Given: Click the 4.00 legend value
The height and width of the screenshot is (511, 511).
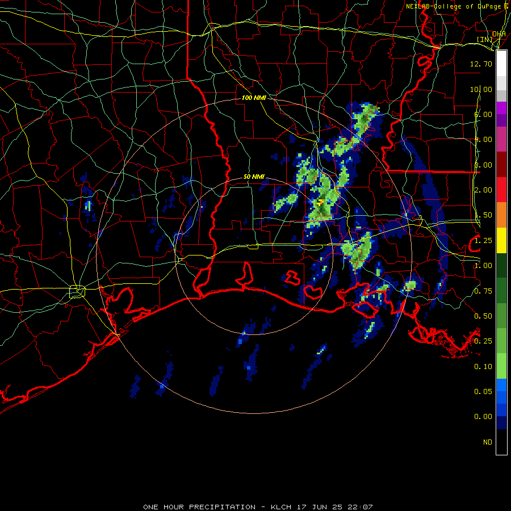Looking at the screenshot, I should (x=483, y=140).
